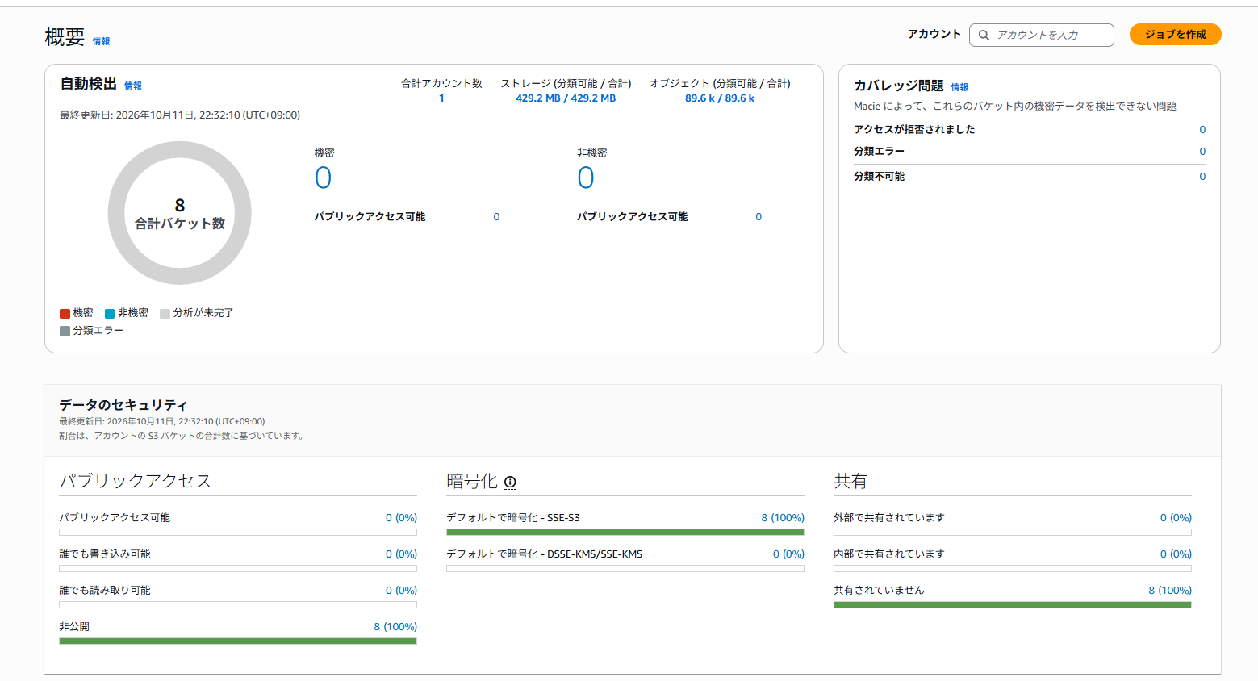Image resolution: width=1258 pixels, height=681 pixels.
Task: Click the ジョブを作成 button
Action: click(x=1175, y=35)
